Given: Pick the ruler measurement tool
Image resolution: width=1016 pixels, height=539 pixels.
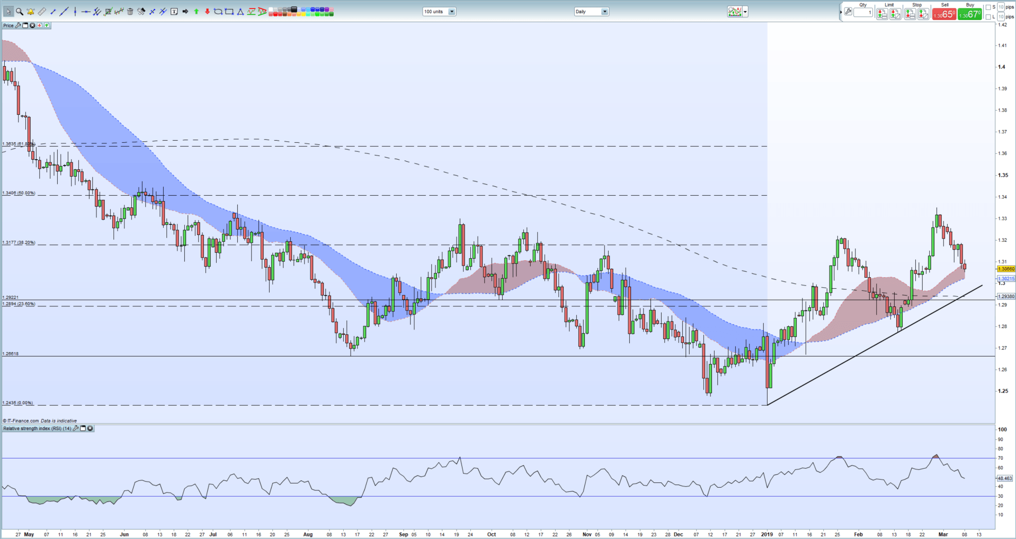Looking at the screenshot, I should [x=42, y=12].
